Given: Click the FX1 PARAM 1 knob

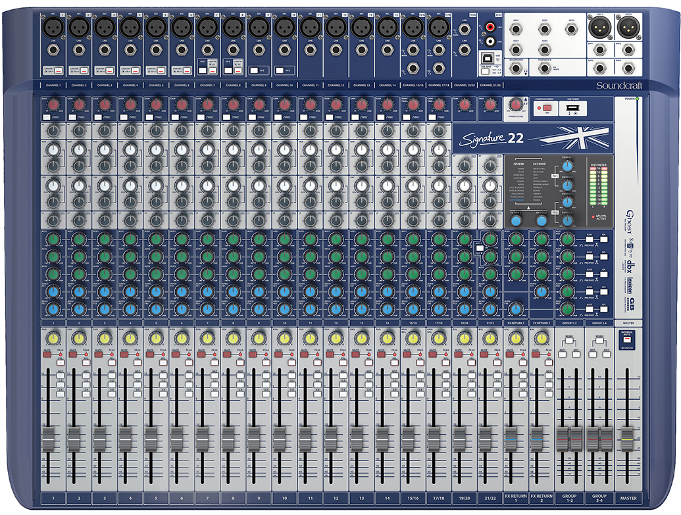Looking at the screenshot, I should click(567, 166).
